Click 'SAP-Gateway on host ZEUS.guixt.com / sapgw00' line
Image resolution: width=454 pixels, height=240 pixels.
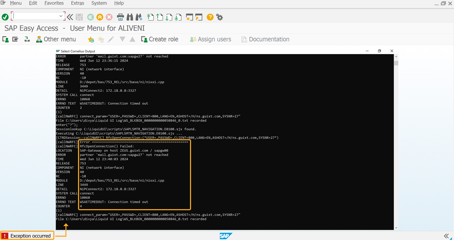pos(124,150)
